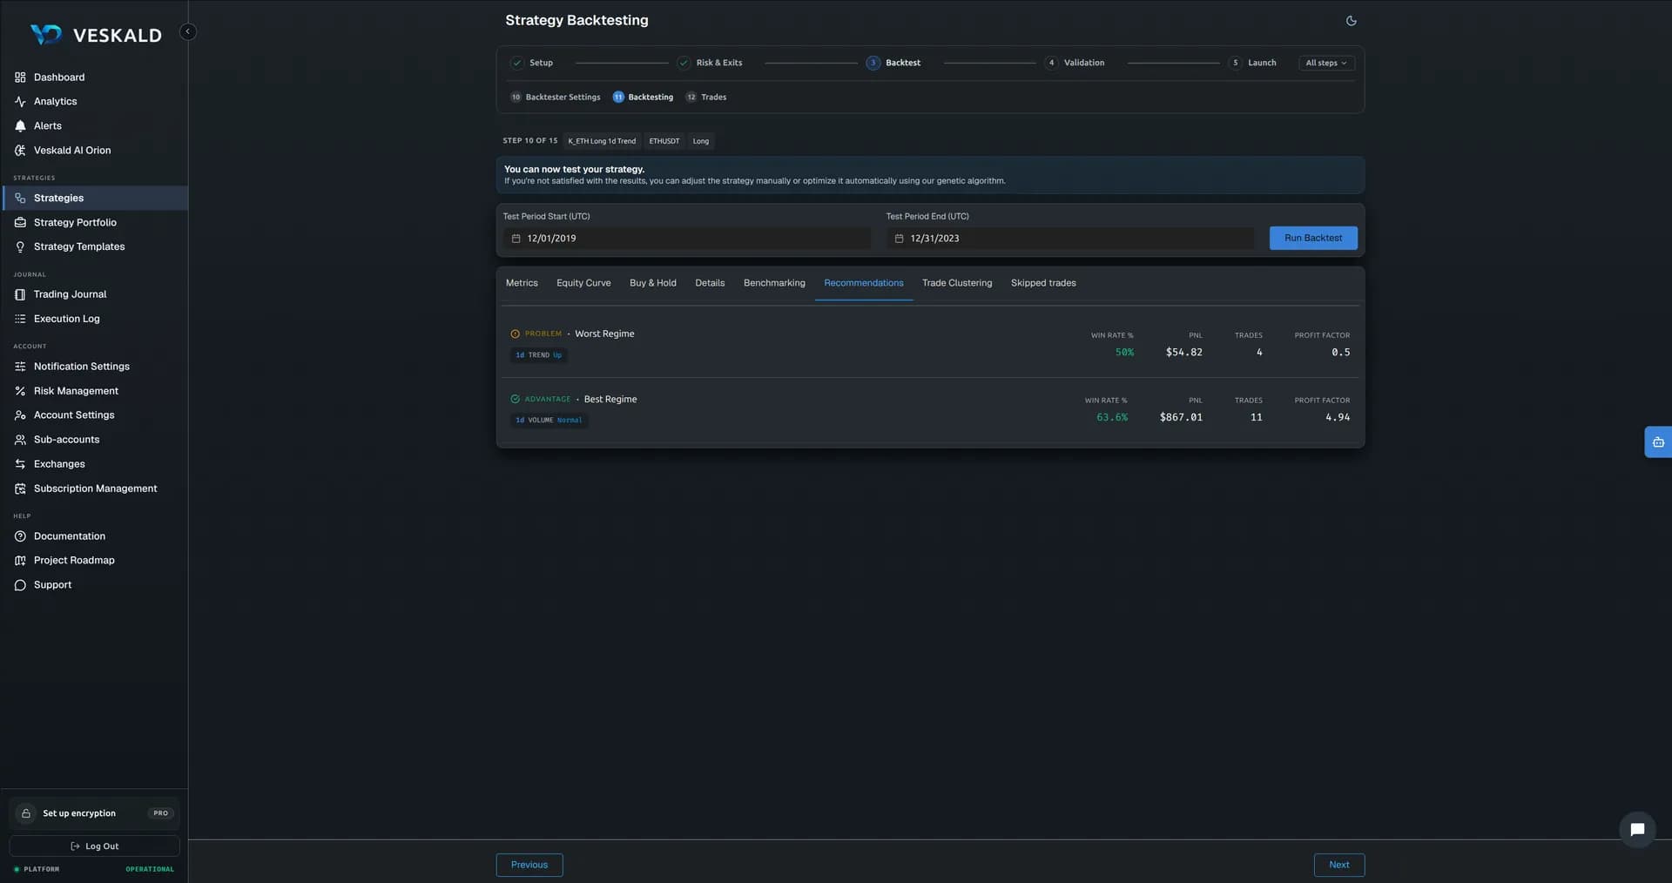The height and width of the screenshot is (883, 1672).
Task: Open the Details tab
Action: point(710,283)
